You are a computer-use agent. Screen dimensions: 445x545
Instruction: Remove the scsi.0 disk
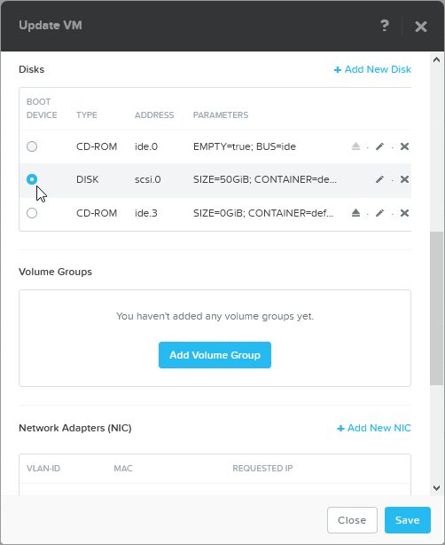tap(404, 179)
